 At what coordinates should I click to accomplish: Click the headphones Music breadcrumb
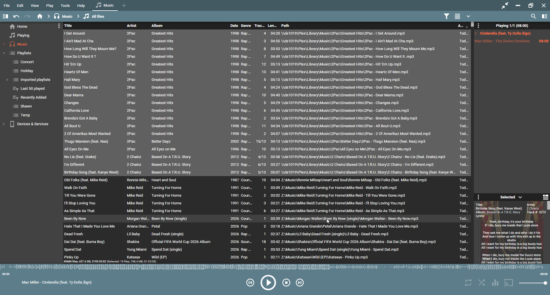pyautogui.click(x=63, y=16)
